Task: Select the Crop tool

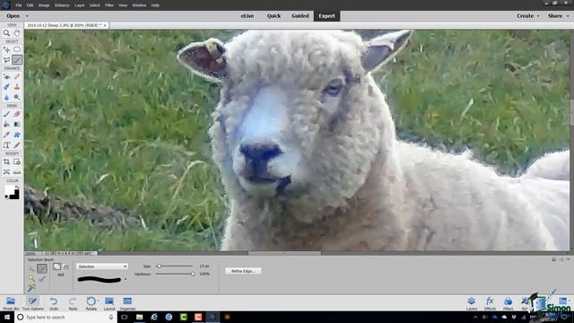Action: pyautogui.click(x=6, y=161)
